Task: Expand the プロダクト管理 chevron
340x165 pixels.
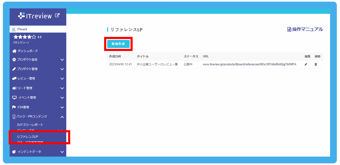Action: point(62,69)
